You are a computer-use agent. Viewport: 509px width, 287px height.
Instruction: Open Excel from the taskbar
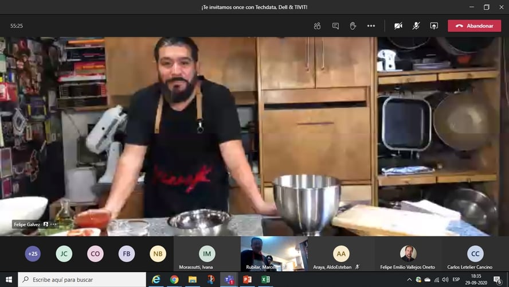click(265, 280)
